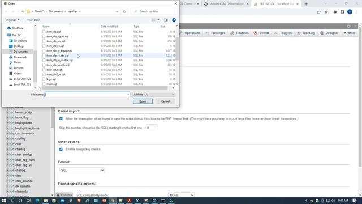Open the More tab dropdown in phpMyAdmin
Screen dimensions: 362x204
coord(350,33)
